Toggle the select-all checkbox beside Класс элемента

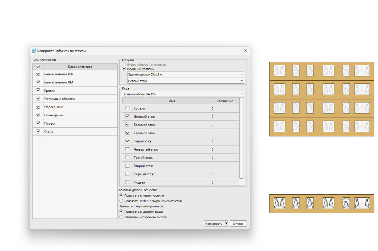38,67
